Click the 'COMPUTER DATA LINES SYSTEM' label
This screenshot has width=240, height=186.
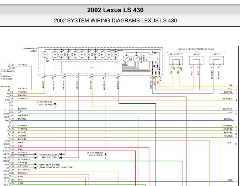[48, 156]
